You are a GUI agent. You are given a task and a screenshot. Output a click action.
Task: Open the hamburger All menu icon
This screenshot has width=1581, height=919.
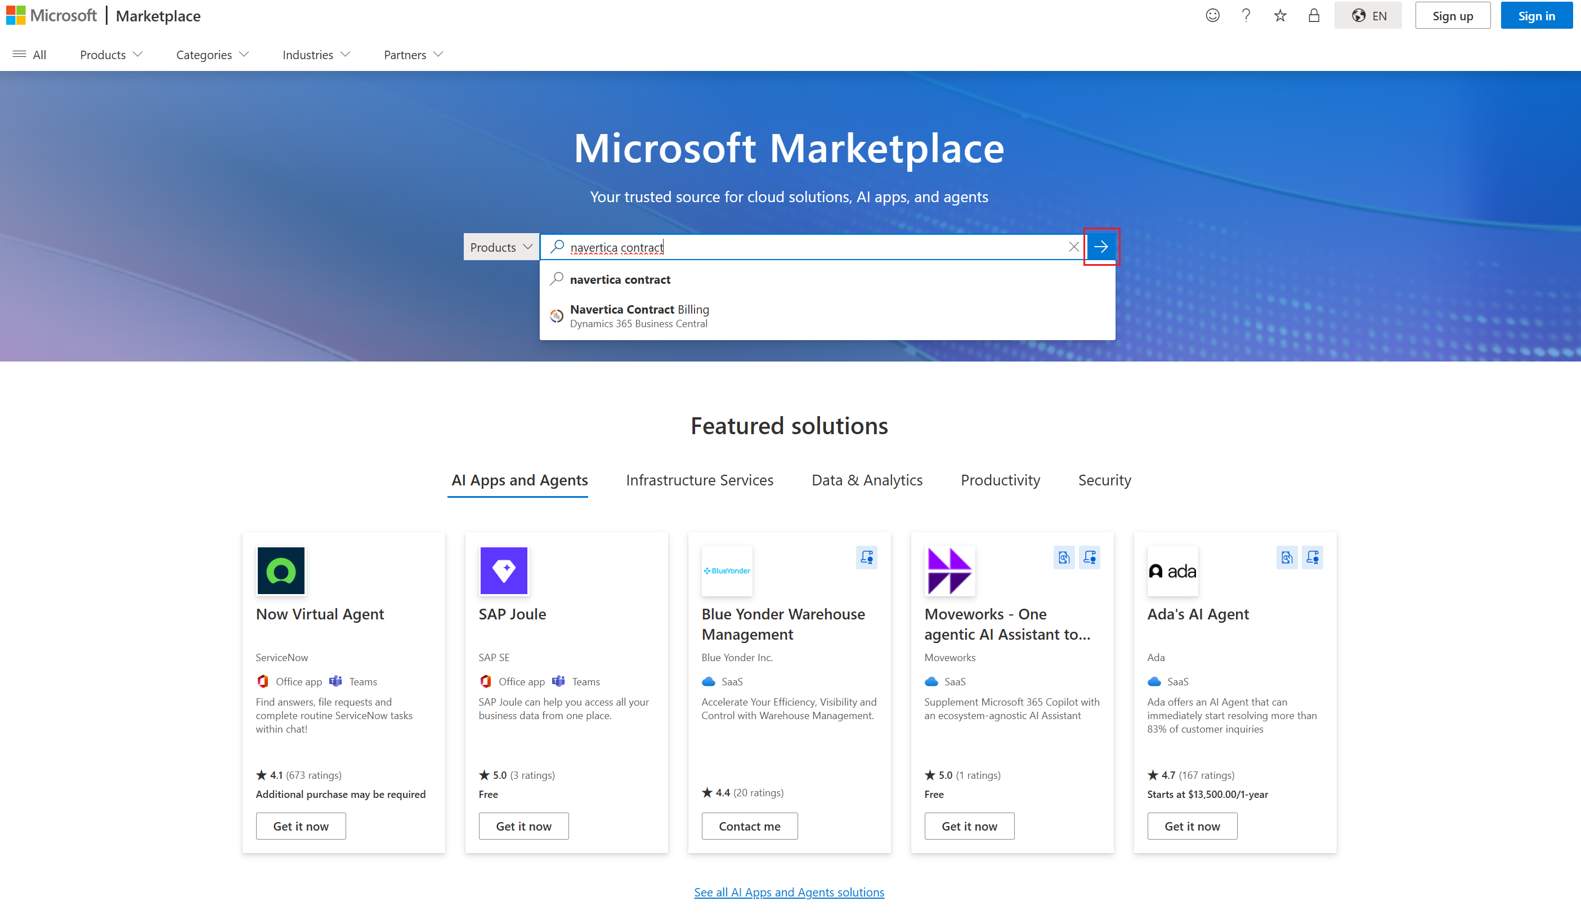click(x=19, y=55)
